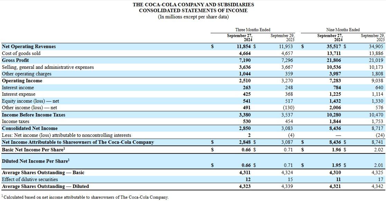The image size is (386, 201).
Task: Click the 'Income Before Income Taxes' row label
Action: coord(34,115)
